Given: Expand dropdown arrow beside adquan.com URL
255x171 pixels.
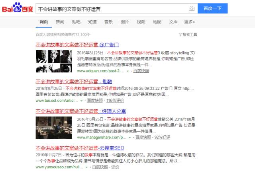Looking at the screenshot, I should (127, 71).
